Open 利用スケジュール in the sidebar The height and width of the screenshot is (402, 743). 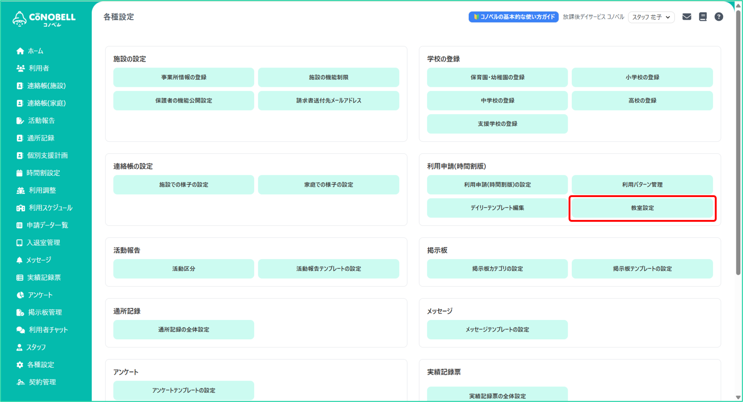51,208
